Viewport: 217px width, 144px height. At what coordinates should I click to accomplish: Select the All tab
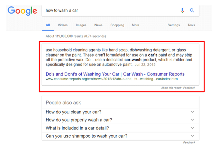[x=48, y=25]
